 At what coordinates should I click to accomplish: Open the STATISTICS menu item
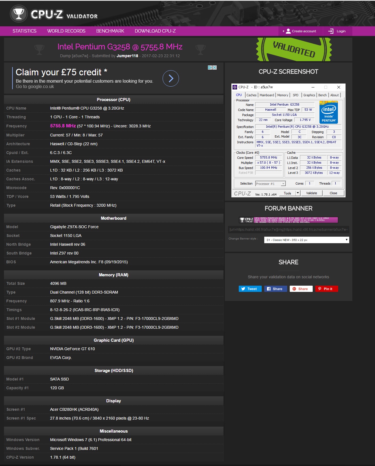(24, 31)
